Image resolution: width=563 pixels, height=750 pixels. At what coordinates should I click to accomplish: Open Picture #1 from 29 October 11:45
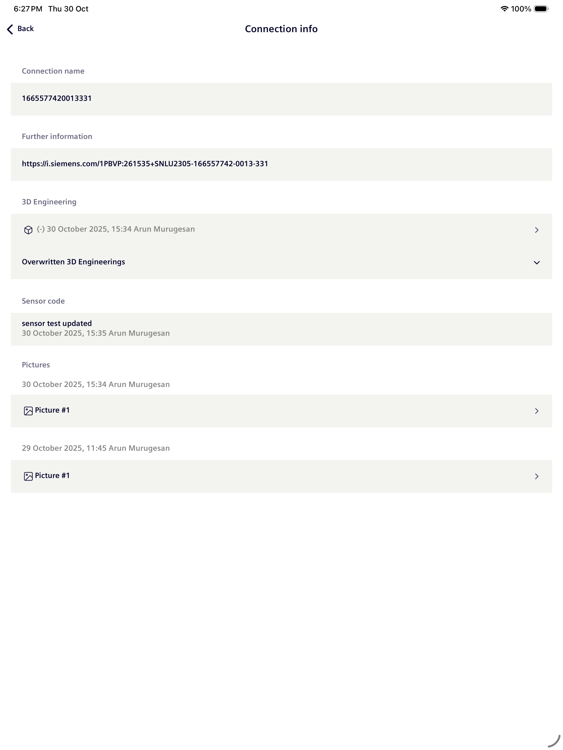(x=281, y=476)
